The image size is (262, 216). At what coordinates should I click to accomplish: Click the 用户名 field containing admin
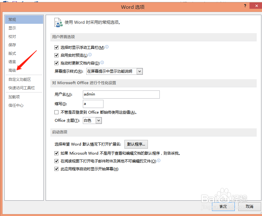(121, 95)
